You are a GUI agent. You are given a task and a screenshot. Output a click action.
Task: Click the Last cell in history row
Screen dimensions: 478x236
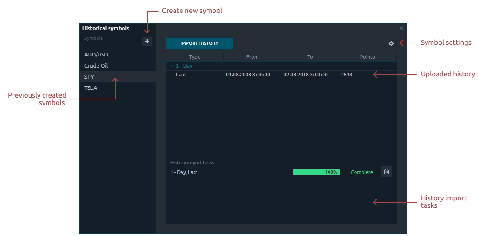181,75
